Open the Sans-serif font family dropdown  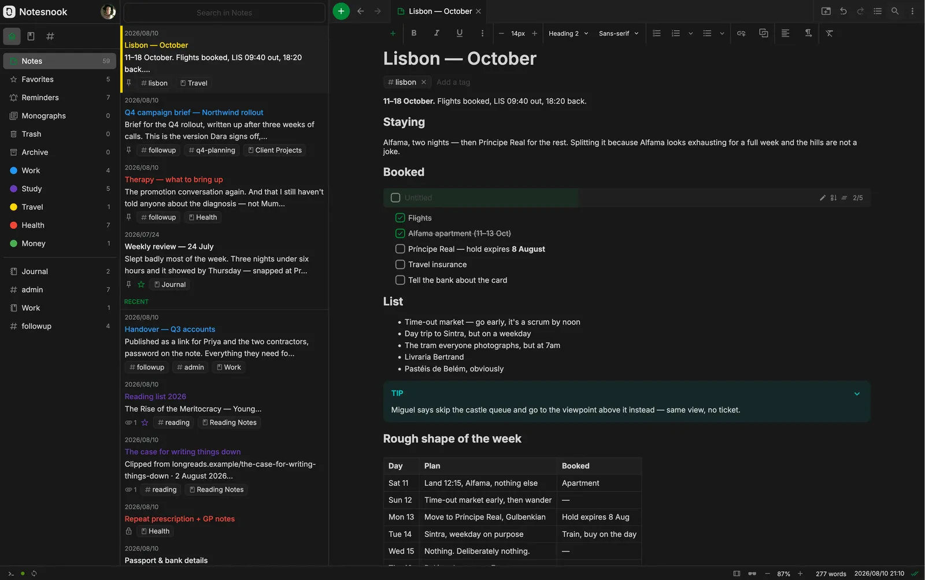pos(619,34)
